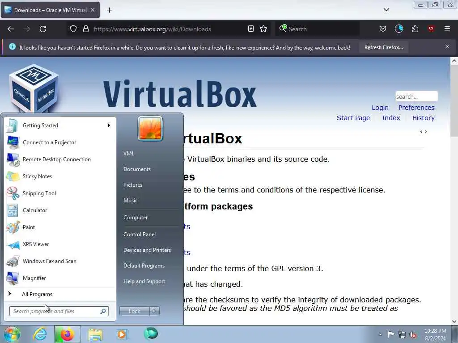Click the user account picture

coord(150,128)
